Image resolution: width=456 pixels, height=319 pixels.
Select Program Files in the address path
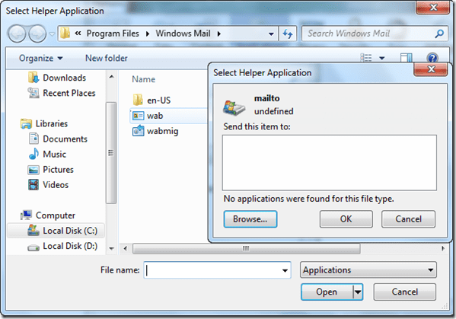click(x=113, y=33)
